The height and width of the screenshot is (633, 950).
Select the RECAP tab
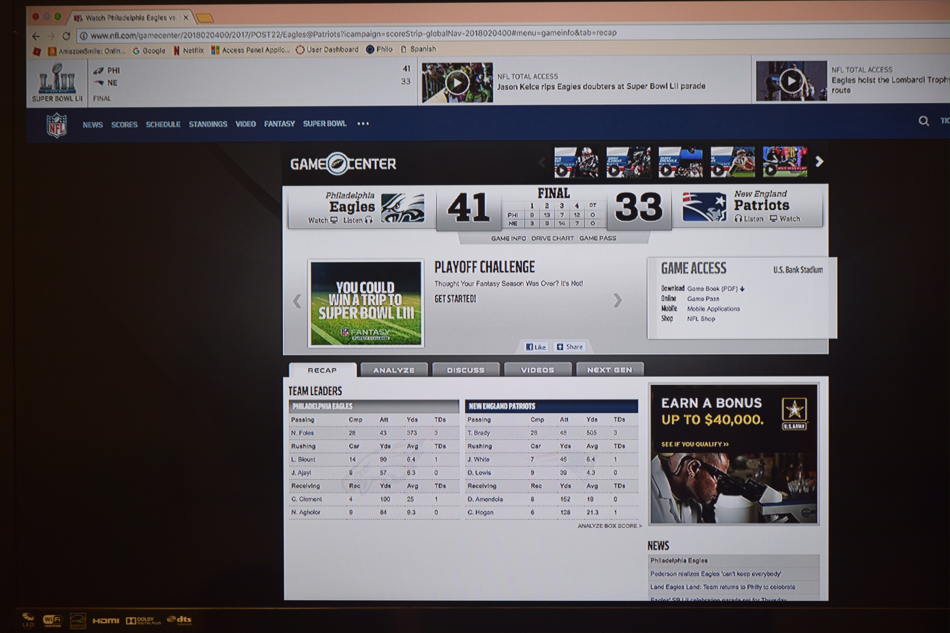point(322,370)
